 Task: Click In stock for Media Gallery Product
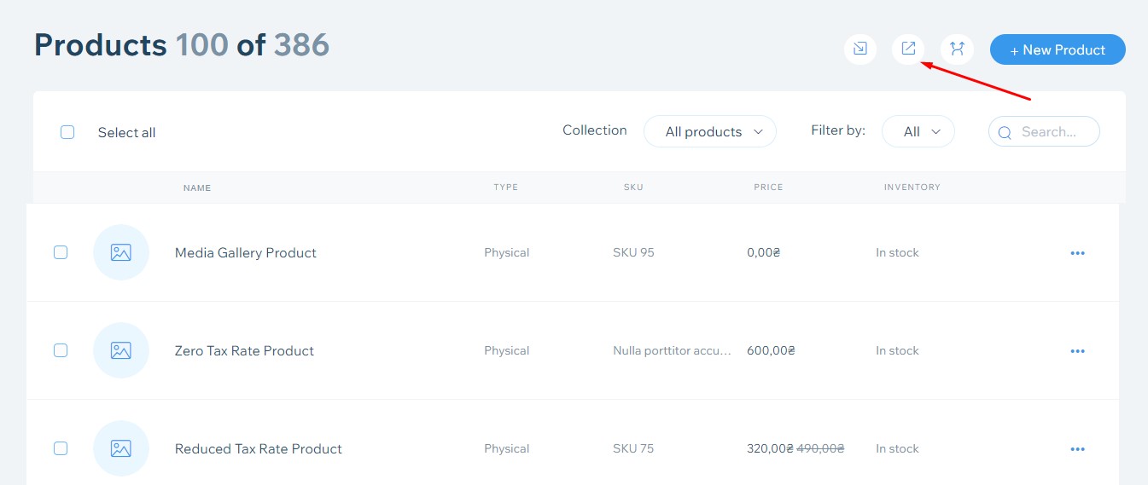click(897, 252)
